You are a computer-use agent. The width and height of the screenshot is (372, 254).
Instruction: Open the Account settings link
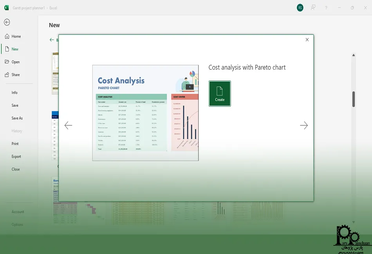(18, 212)
